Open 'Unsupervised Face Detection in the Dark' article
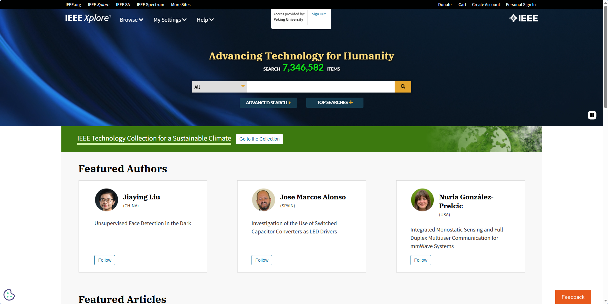The image size is (608, 304). (x=143, y=223)
